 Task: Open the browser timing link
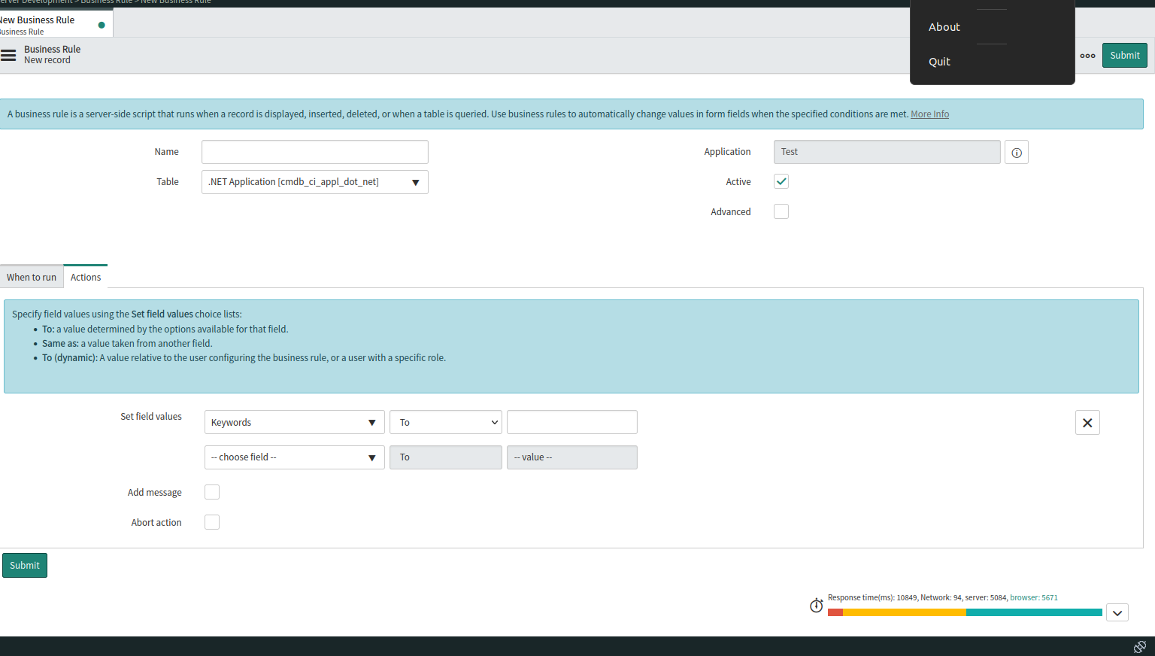(x=1034, y=597)
